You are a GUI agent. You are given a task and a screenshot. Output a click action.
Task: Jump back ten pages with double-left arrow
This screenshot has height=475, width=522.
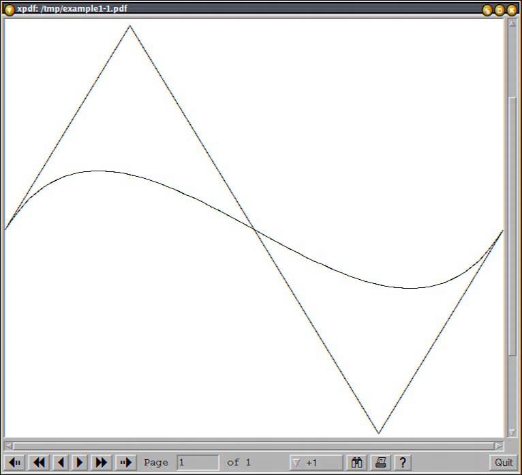click(x=40, y=462)
